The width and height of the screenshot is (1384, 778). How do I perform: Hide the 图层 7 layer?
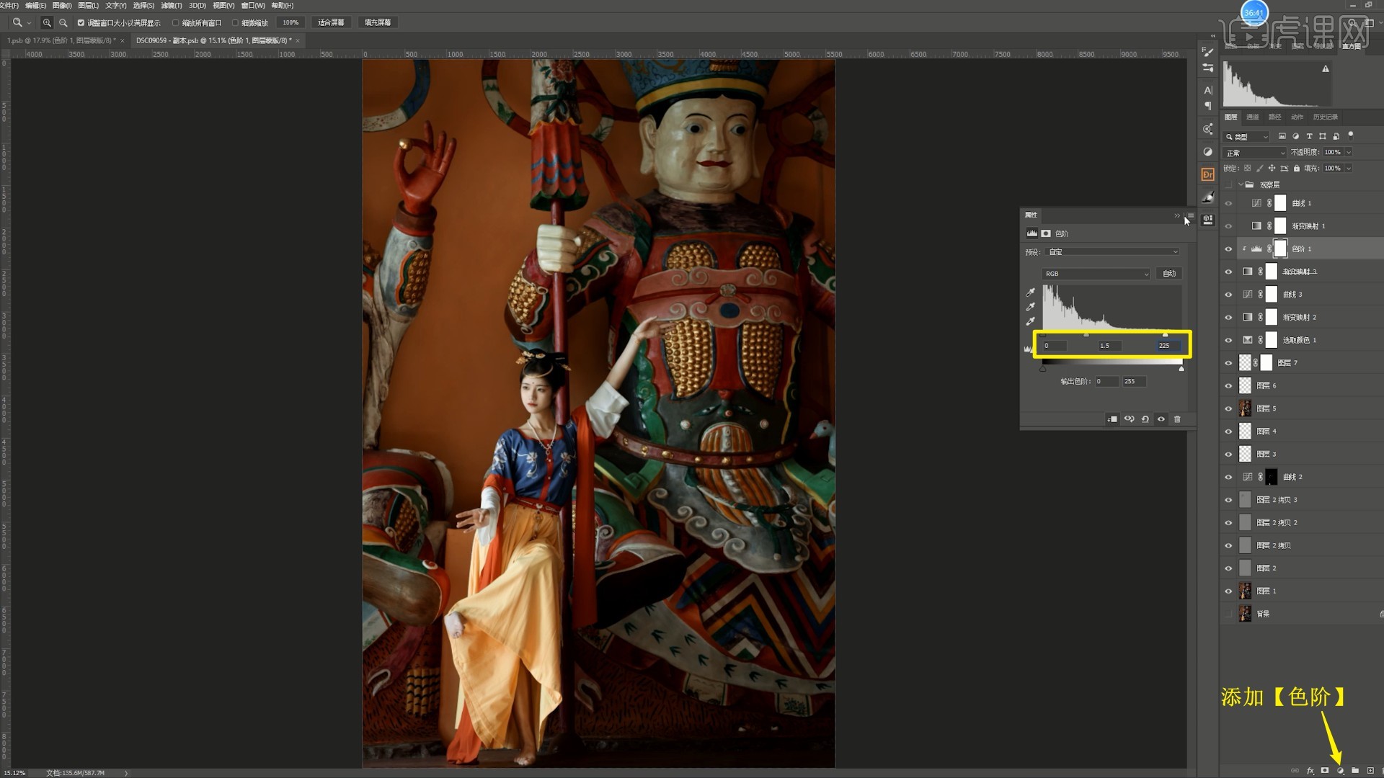click(x=1228, y=363)
